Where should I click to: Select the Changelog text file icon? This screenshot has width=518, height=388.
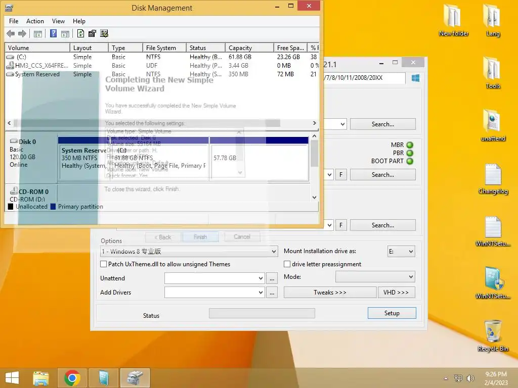point(493,178)
